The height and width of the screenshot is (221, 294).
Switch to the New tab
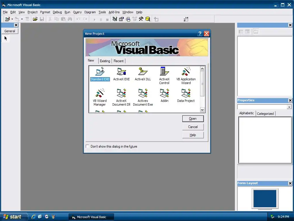point(91,60)
